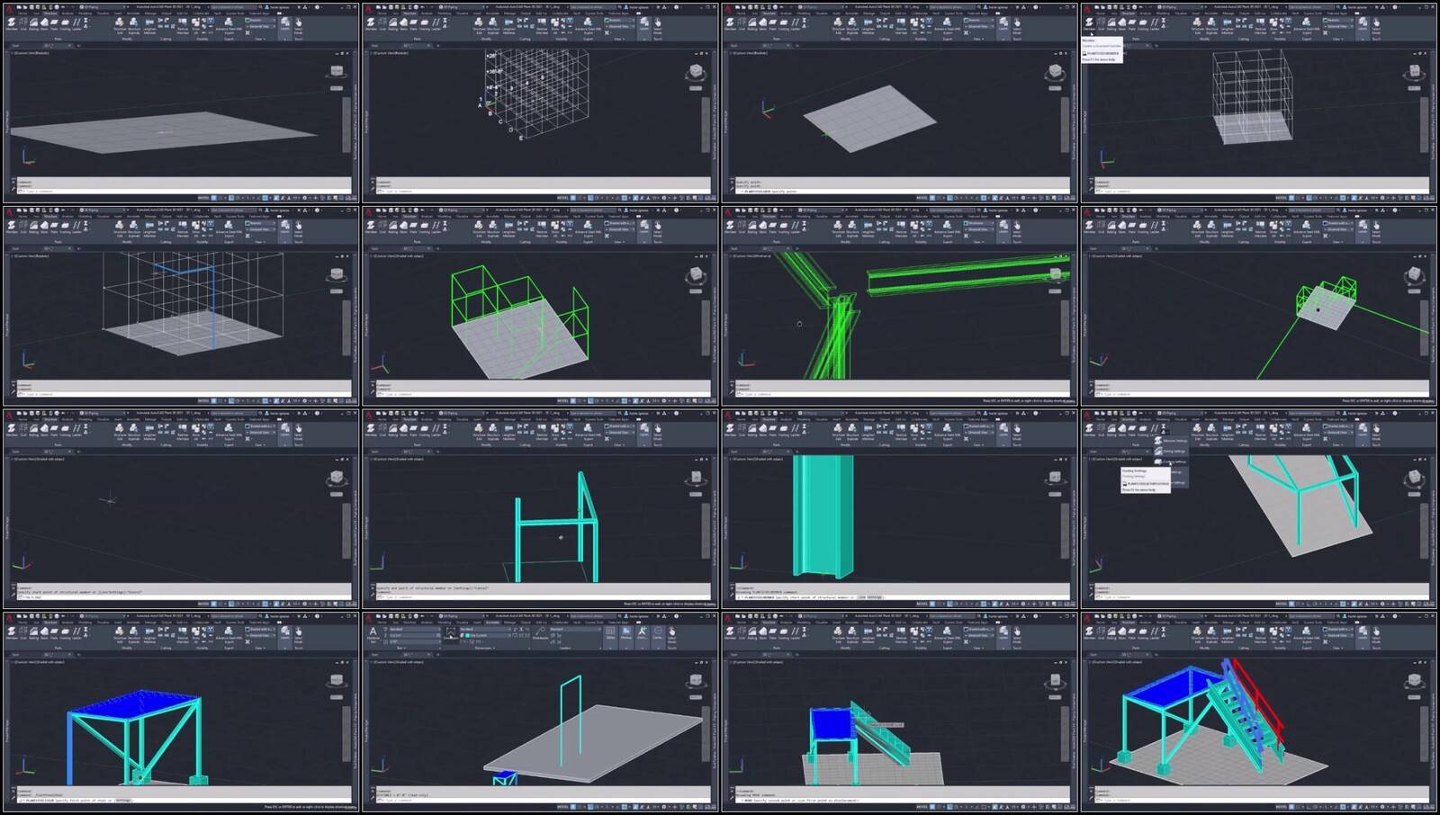Viewport: 1440px width, 815px height.
Task: Click the Table icon in the Annotate ribbon
Action: pyautogui.click(x=610, y=633)
